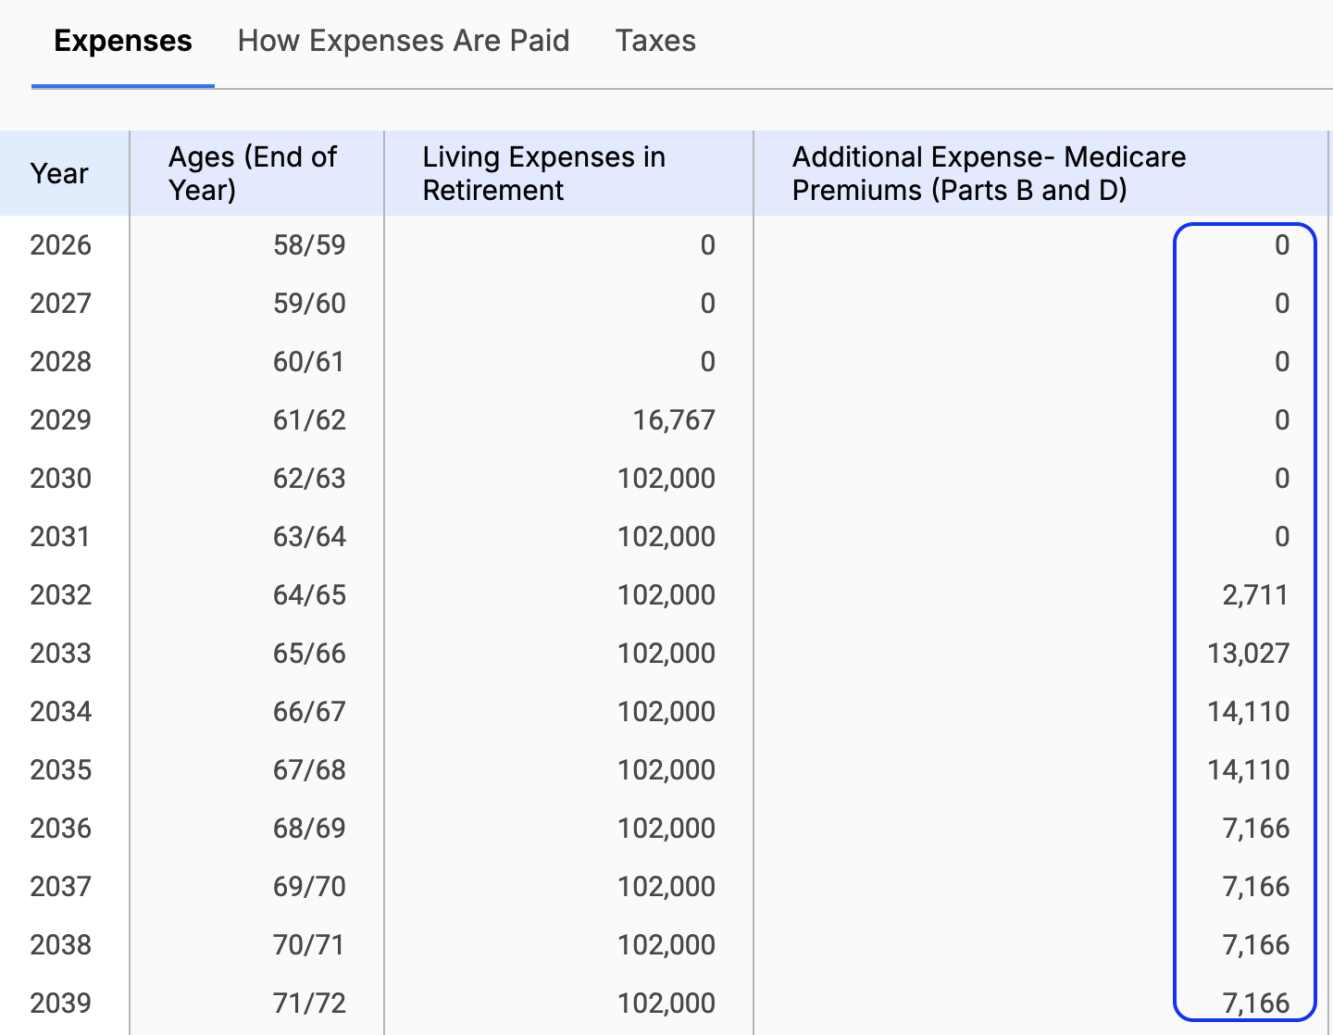Image resolution: width=1333 pixels, height=1035 pixels.
Task: Click the 16,767 living expenses value
Action: pyautogui.click(x=673, y=420)
